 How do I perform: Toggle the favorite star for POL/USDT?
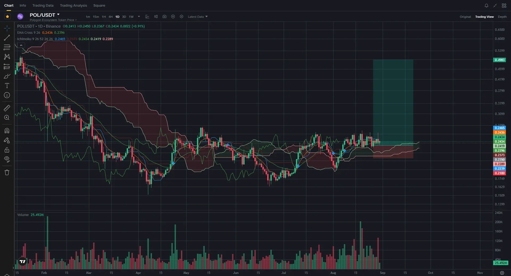click(7, 16)
